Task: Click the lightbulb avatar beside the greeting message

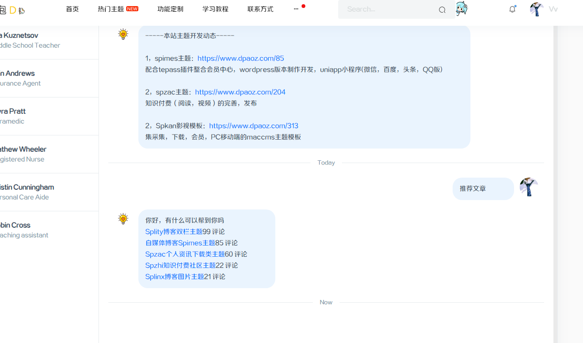Action: pos(123,218)
